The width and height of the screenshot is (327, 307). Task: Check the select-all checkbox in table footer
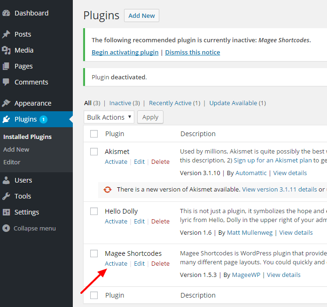(94, 295)
